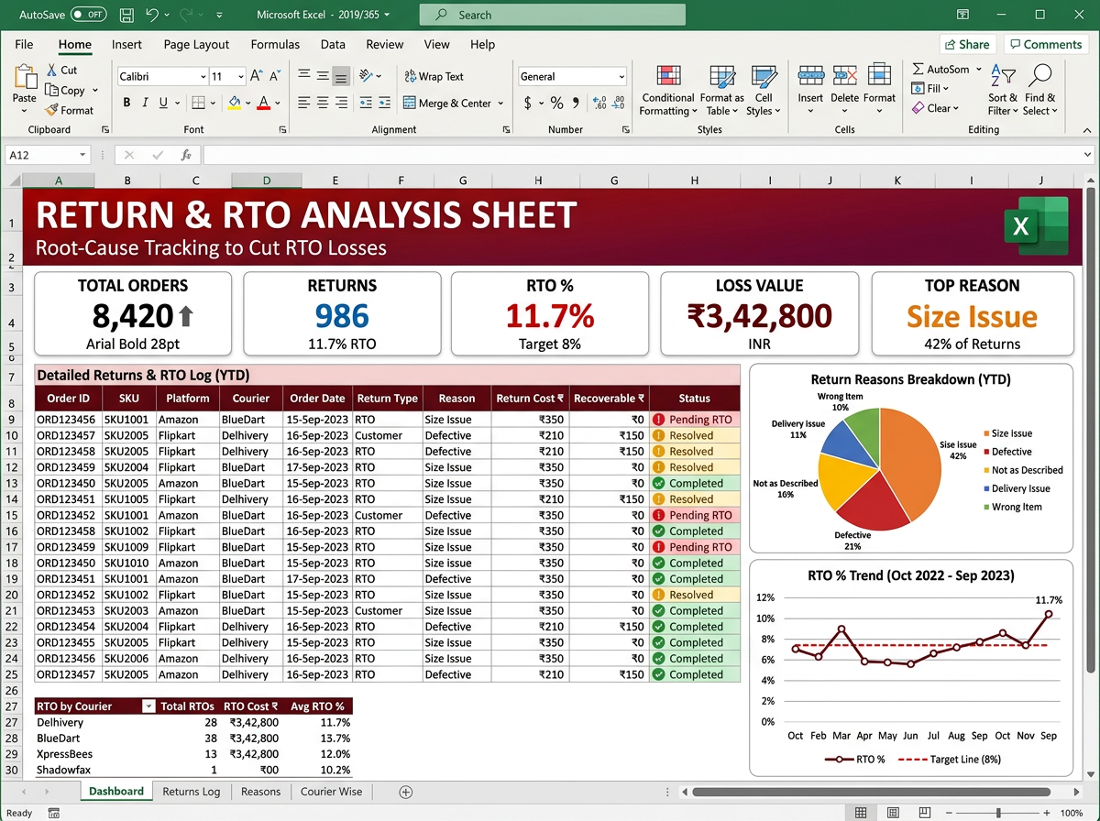Click the Save icon in the title bar
The height and width of the screenshot is (821, 1100).
(126, 15)
